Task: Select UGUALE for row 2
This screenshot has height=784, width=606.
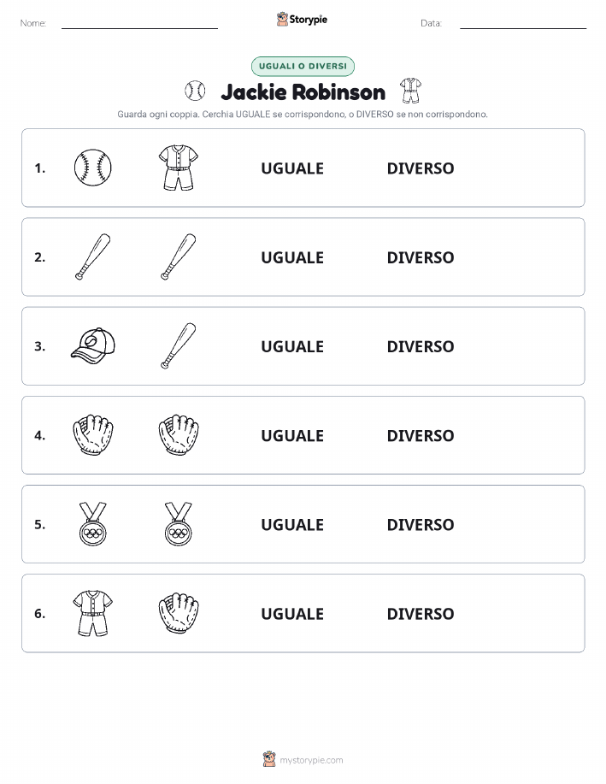Action: pos(292,257)
